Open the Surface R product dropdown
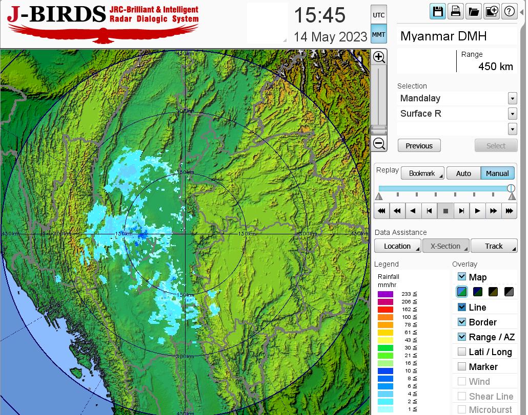Image resolution: width=528 pixels, height=415 pixels. (512, 114)
